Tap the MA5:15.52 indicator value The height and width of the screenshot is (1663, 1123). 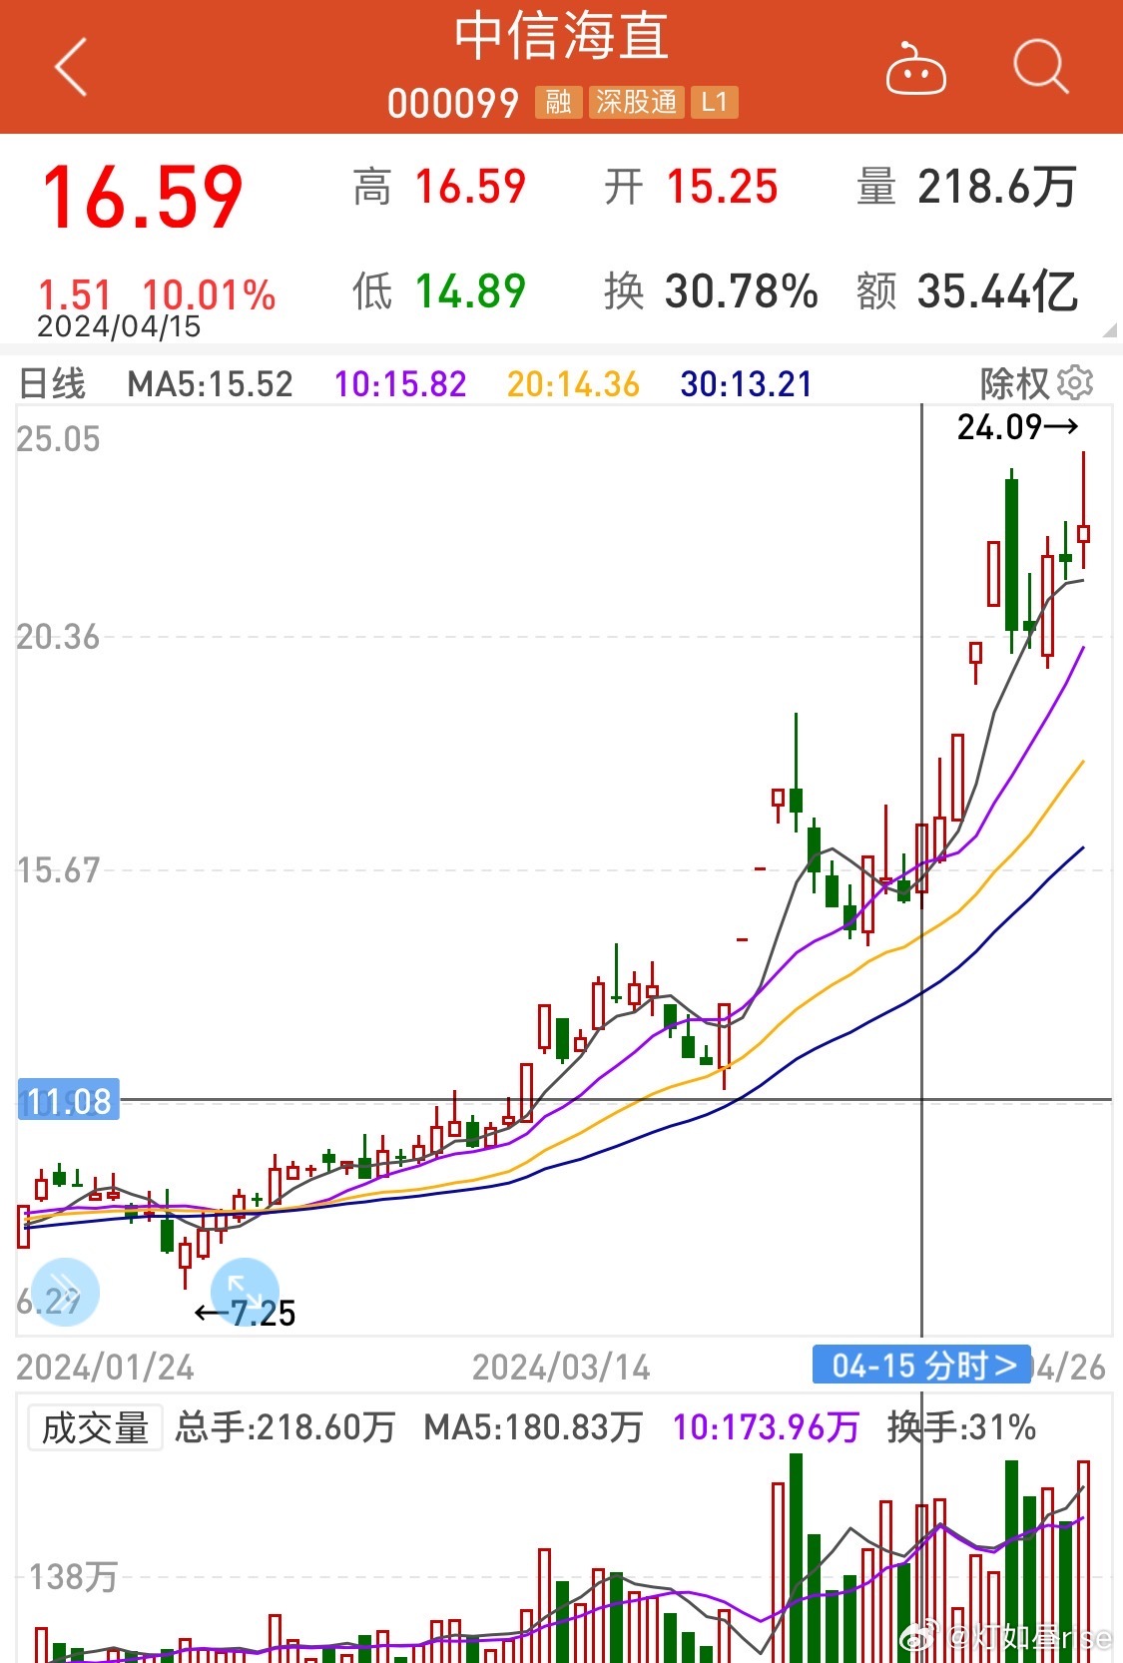click(x=211, y=384)
